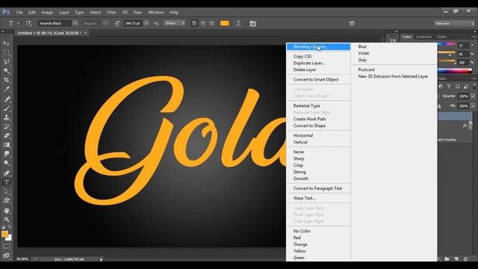Open the workspace switcher dropdown
This screenshot has width=478, height=269.
(x=454, y=23)
